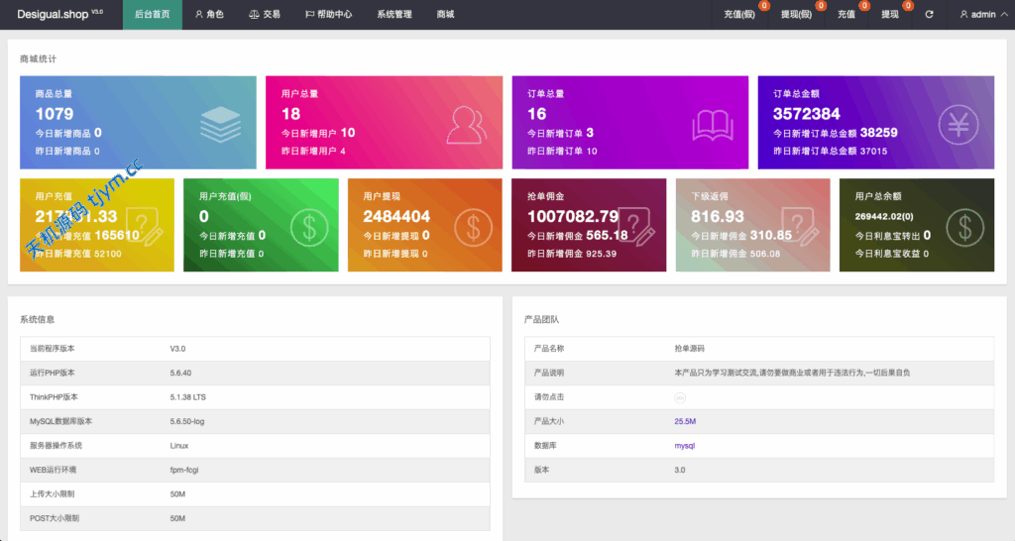The width and height of the screenshot is (1015, 541).
Task: Click the dollar icon on 用户总余额 card
Action: tap(963, 227)
